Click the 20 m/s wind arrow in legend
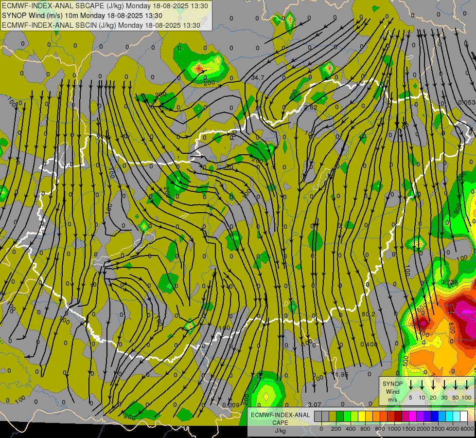The image size is (476, 438). click(x=433, y=385)
